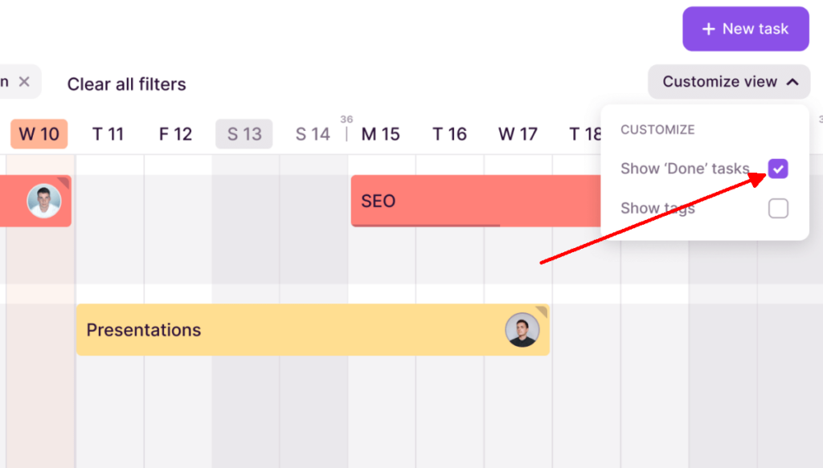Click the folded corner on Presentations task

click(543, 311)
